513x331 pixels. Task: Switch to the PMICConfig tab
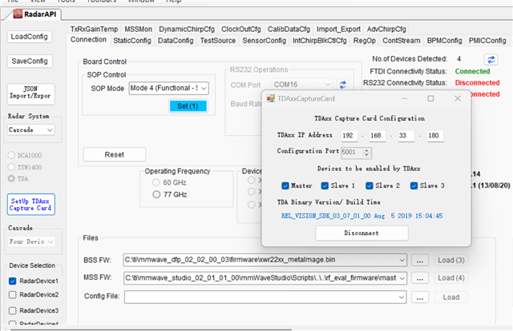pos(487,41)
